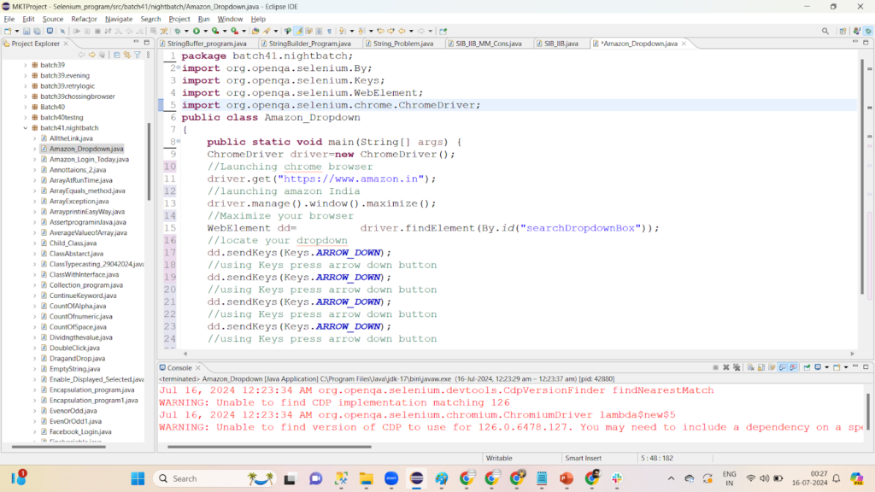Open Project Explorer View Menu dots
875x492 pixels.
click(x=148, y=55)
